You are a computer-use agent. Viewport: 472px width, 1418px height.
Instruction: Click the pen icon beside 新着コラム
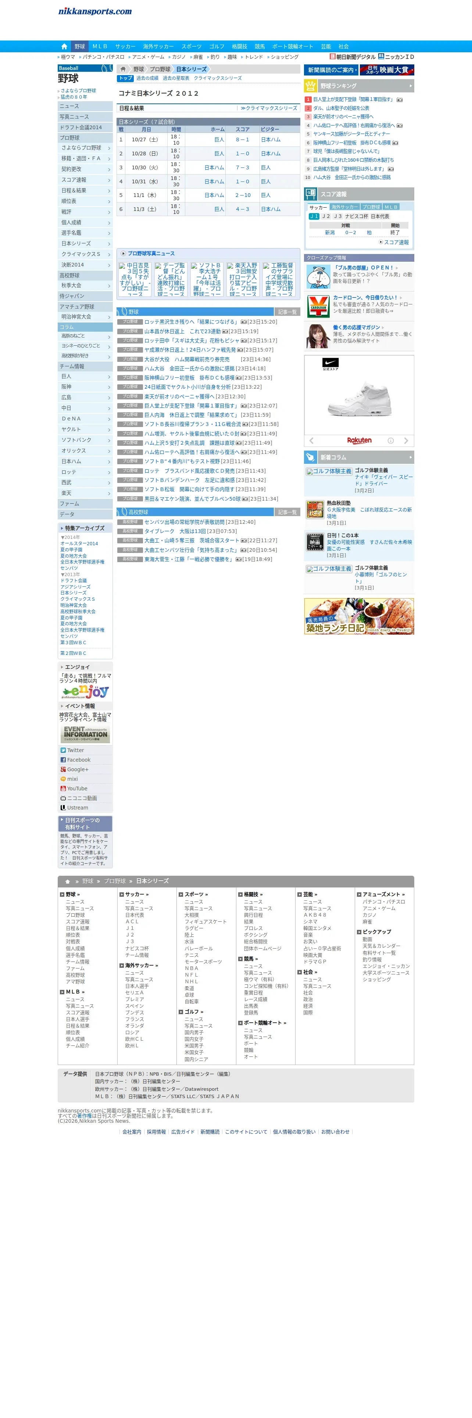(311, 457)
